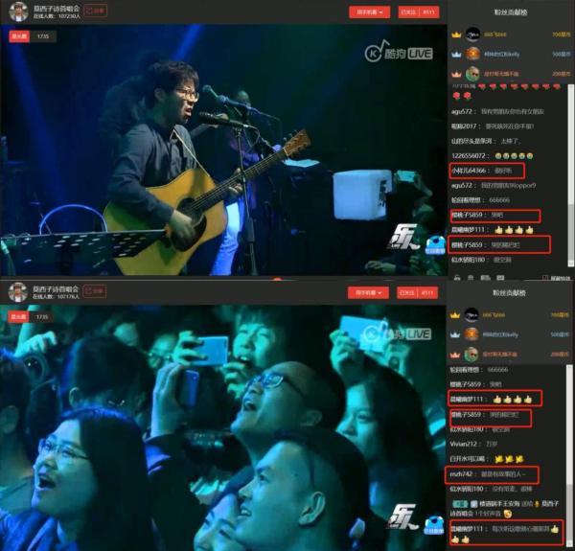
Task: Click the first-ranked fan avatar in top leaderboard
Action: click(x=473, y=34)
